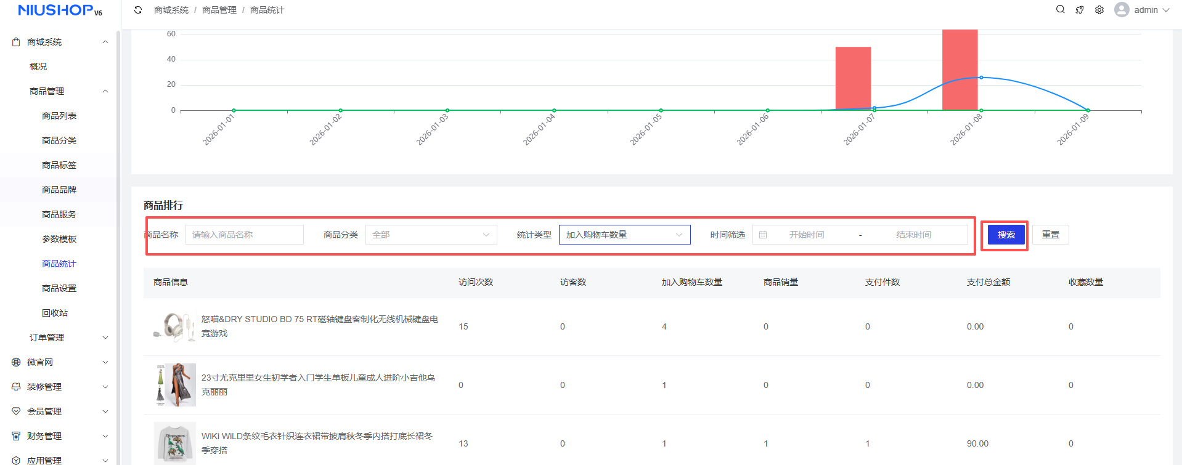Click the NIUSHOP logo
The height and width of the screenshot is (465, 1182).
pos(60,10)
